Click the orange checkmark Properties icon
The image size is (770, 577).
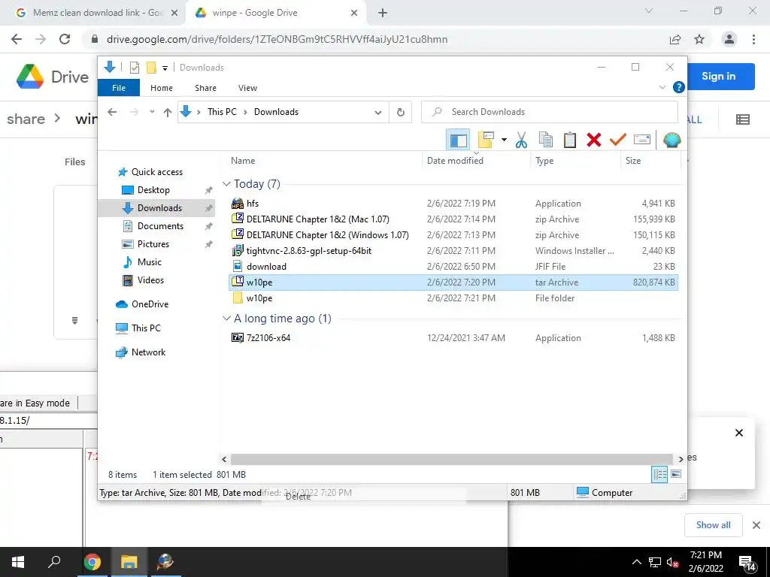(x=618, y=140)
